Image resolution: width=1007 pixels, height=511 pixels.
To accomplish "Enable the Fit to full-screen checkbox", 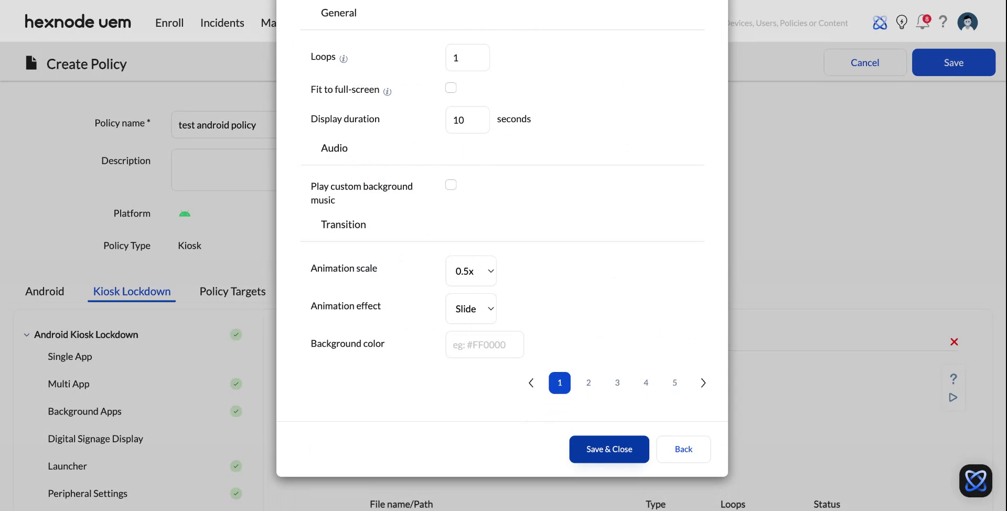I will click(451, 87).
